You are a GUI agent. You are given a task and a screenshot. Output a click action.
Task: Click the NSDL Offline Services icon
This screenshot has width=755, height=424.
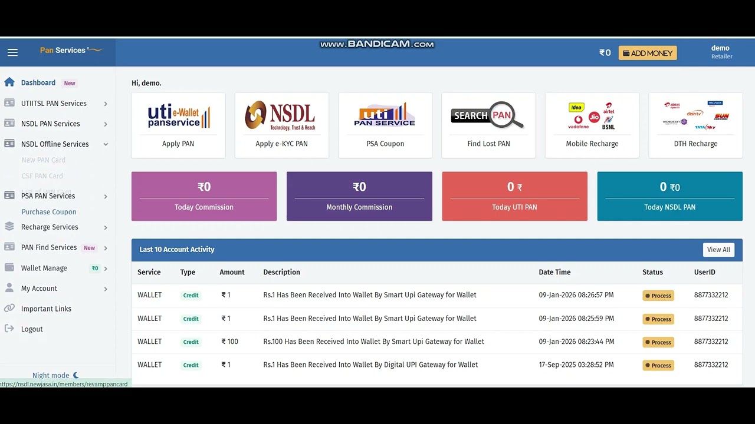tap(9, 144)
